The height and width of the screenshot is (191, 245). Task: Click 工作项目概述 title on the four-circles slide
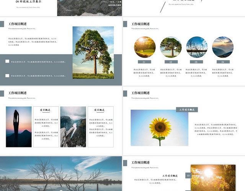[140, 24]
